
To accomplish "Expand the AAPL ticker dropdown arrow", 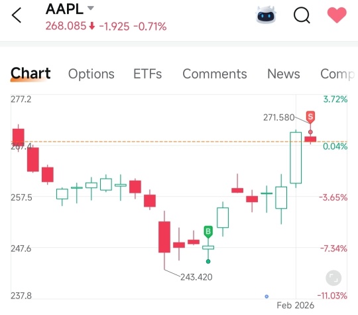I will 91,8.
